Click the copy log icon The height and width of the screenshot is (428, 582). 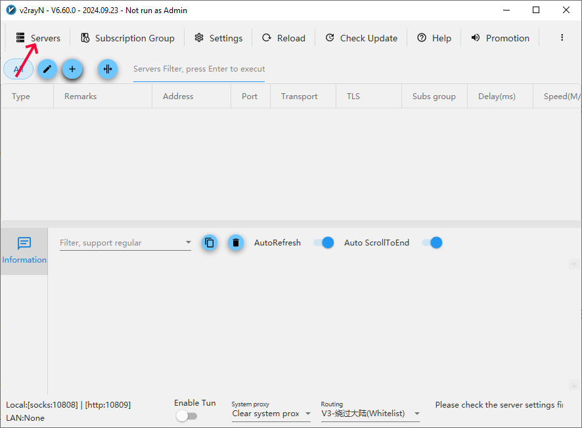(210, 243)
